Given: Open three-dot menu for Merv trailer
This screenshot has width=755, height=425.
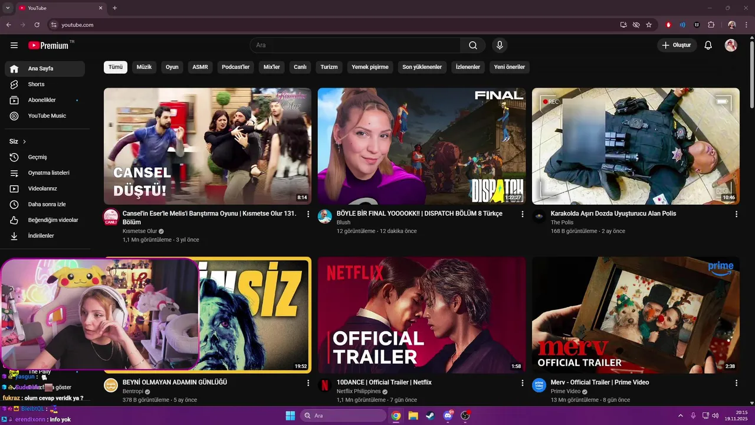Looking at the screenshot, I should (x=736, y=383).
